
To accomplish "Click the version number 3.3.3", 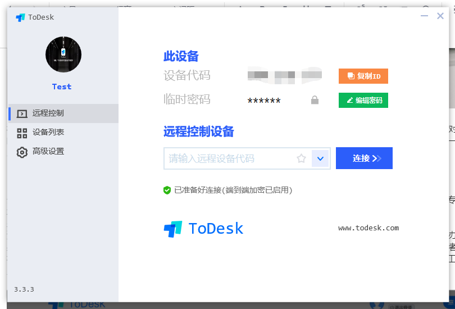I will (x=24, y=289).
